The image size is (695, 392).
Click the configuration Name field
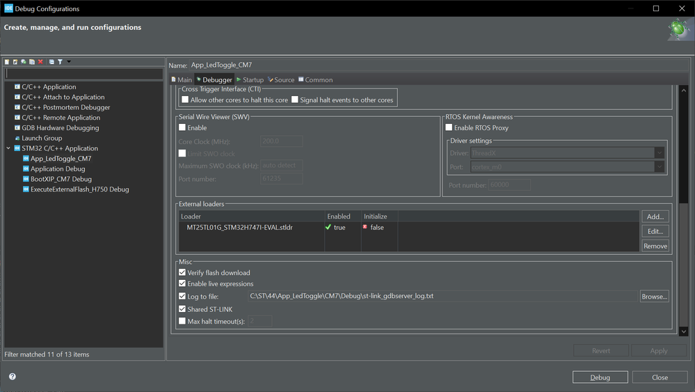click(x=439, y=65)
